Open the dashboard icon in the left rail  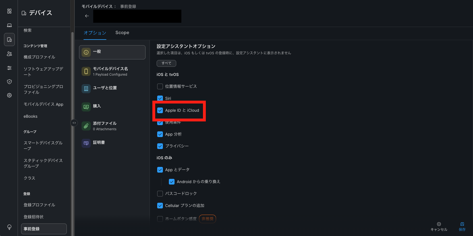(x=9, y=11)
